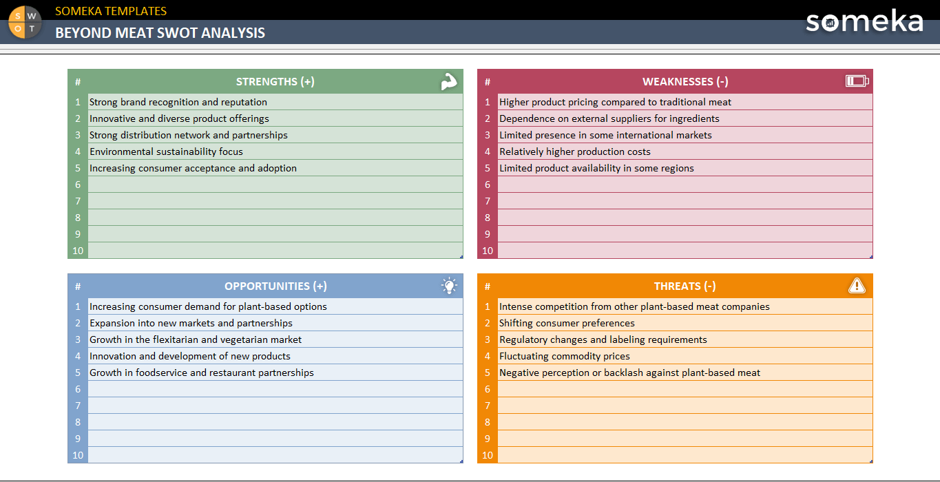Click row number 5 in Opportunities table
Screen dimensions: 940x482
point(78,373)
